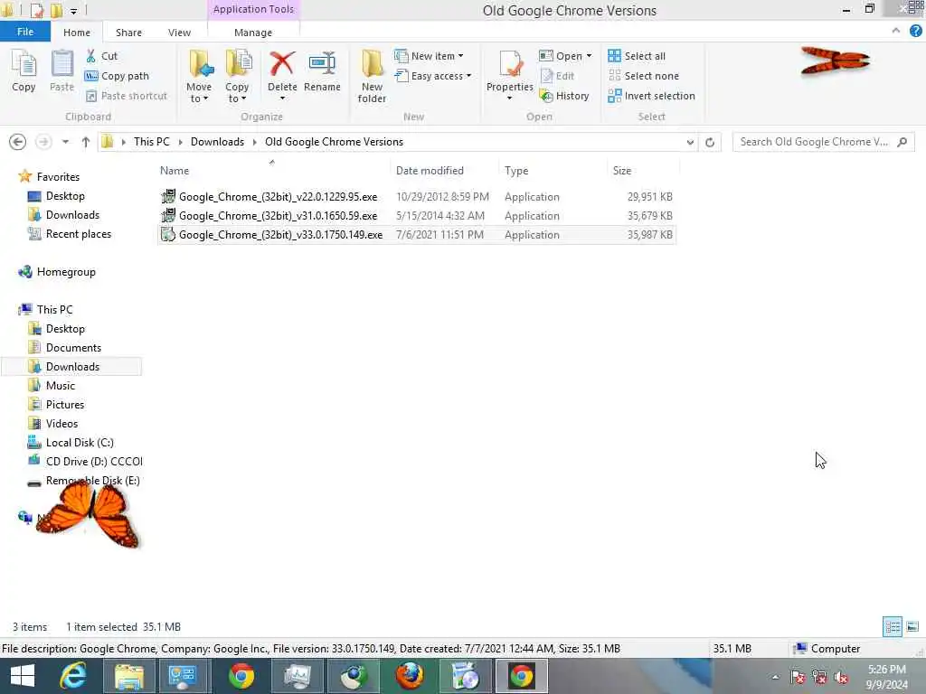
Task: Go back with the Back arrow button
Action: pyautogui.click(x=18, y=142)
